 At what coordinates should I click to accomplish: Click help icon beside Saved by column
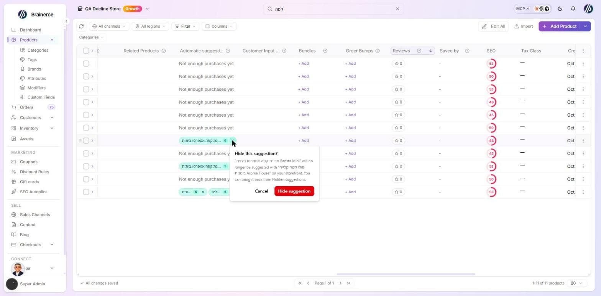[467, 51]
